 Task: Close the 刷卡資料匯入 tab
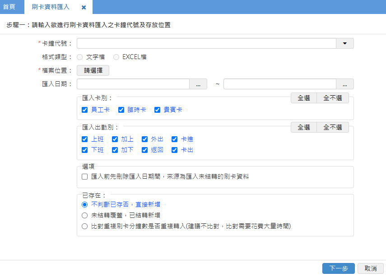point(84,8)
